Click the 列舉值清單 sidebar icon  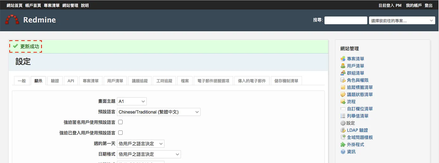point(343,116)
